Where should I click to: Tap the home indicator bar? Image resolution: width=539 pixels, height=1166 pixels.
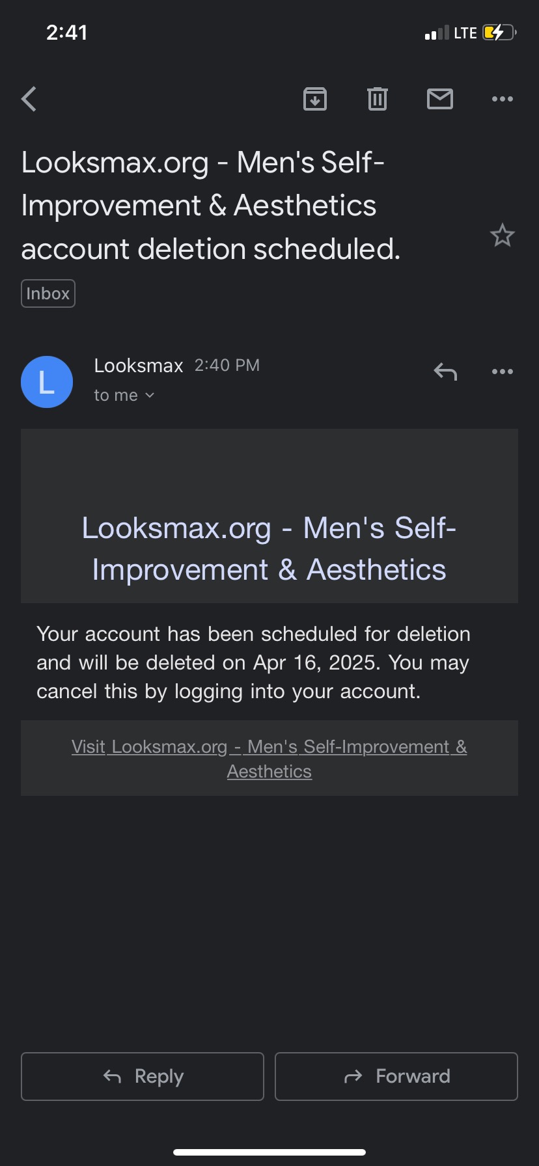tap(269, 1152)
